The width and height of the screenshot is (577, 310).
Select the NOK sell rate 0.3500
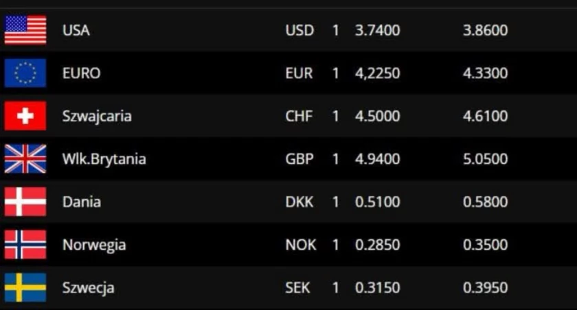[x=486, y=245]
